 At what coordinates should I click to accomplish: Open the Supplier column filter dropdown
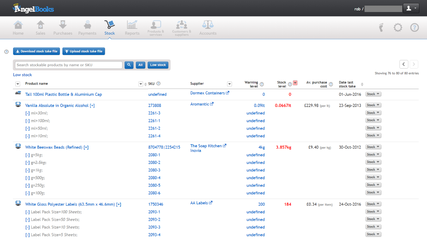pyautogui.click(x=230, y=84)
